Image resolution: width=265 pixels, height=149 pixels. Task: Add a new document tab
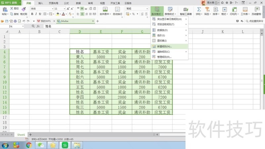pos(97,21)
